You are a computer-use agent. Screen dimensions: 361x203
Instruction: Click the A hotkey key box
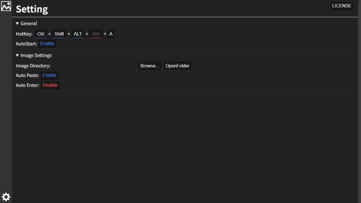pyautogui.click(x=111, y=34)
